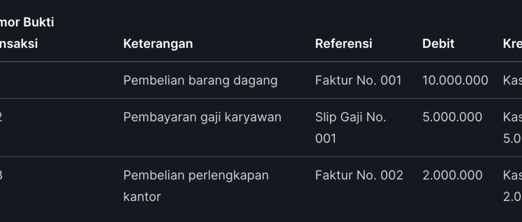This screenshot has width=522, height=222.
Task: Select the Pembelian barang dagang description cell
Action: 200,80
